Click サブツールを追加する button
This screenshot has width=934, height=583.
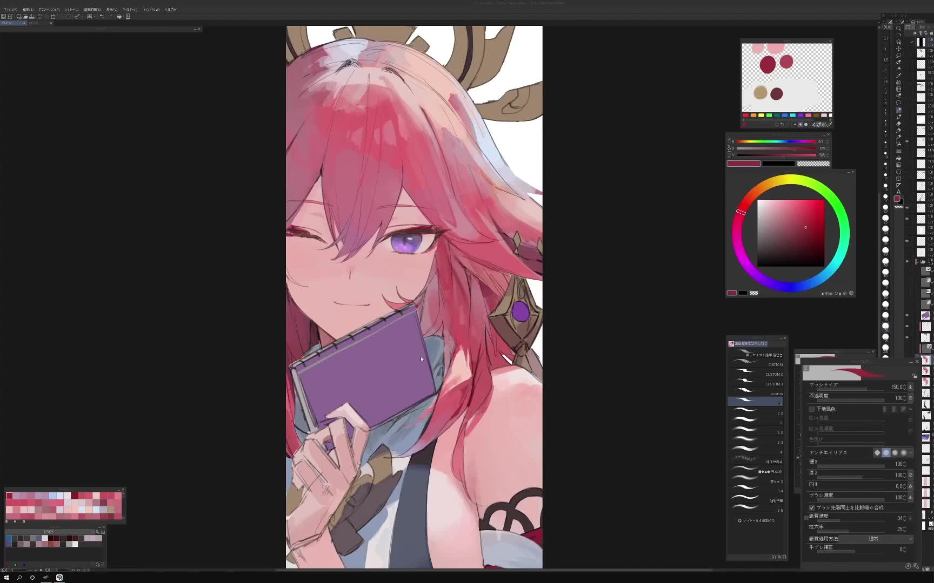tap(757, 520)
